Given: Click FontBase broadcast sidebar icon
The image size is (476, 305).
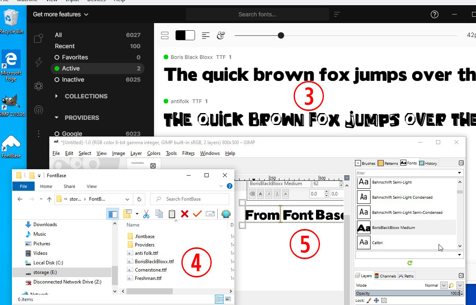Looking at the screenshot, I should pyautogui.click(x=39, y=109).
